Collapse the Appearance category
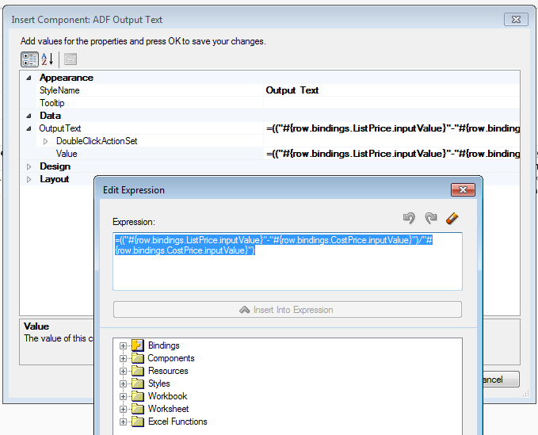The width and height of the screenshot is (538, 435). pos(29,78)
